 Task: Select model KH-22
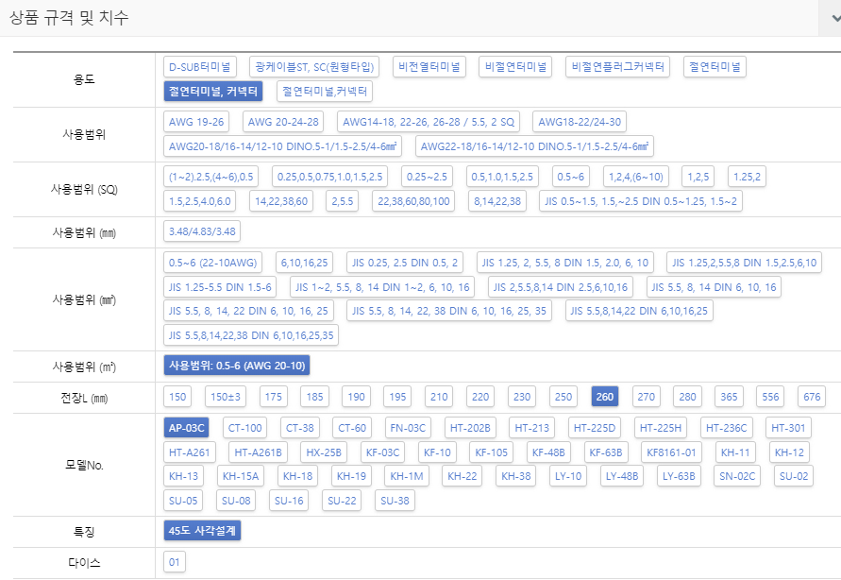pos(462,476)
